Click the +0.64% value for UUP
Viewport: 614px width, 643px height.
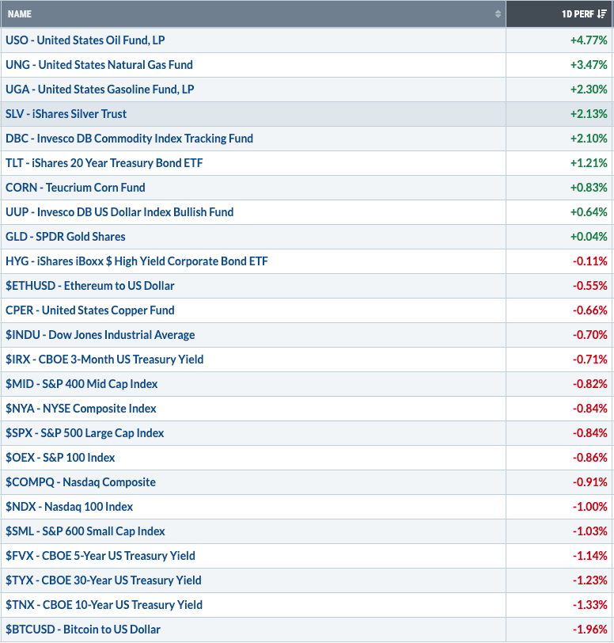tap(589, 212)
